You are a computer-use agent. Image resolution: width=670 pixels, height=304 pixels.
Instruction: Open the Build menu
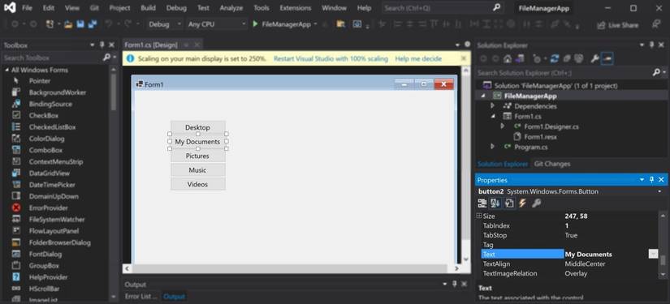pos(149,8)
